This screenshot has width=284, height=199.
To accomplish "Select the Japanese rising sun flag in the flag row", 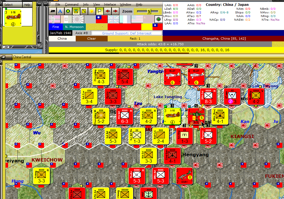I will [78, 19].
